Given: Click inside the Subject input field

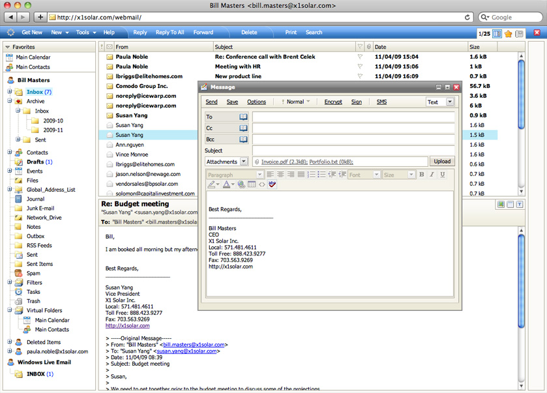Looking at the screenshot, I should 353,151.
